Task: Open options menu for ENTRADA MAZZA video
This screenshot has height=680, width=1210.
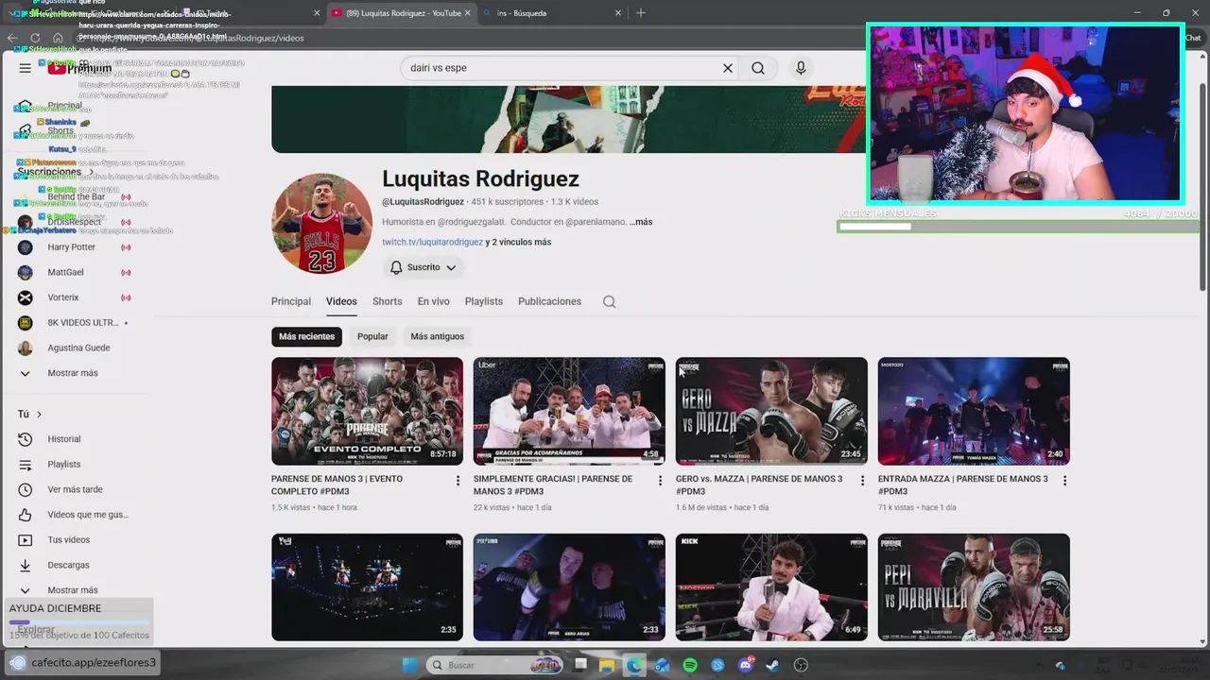Action: pyautogui.click(x=1064, y=481)
